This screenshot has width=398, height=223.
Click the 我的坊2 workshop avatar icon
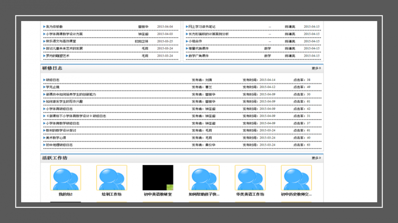coord(65,178)
